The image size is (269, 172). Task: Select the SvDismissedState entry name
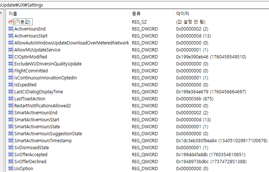pos(32,148)
